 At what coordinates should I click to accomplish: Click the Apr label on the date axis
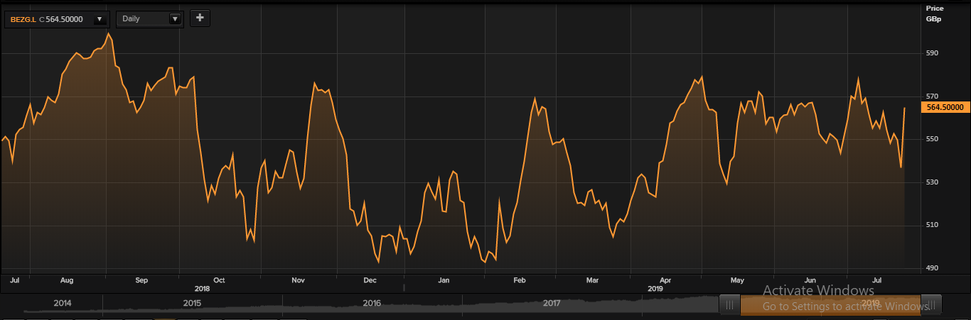[666, 280]
